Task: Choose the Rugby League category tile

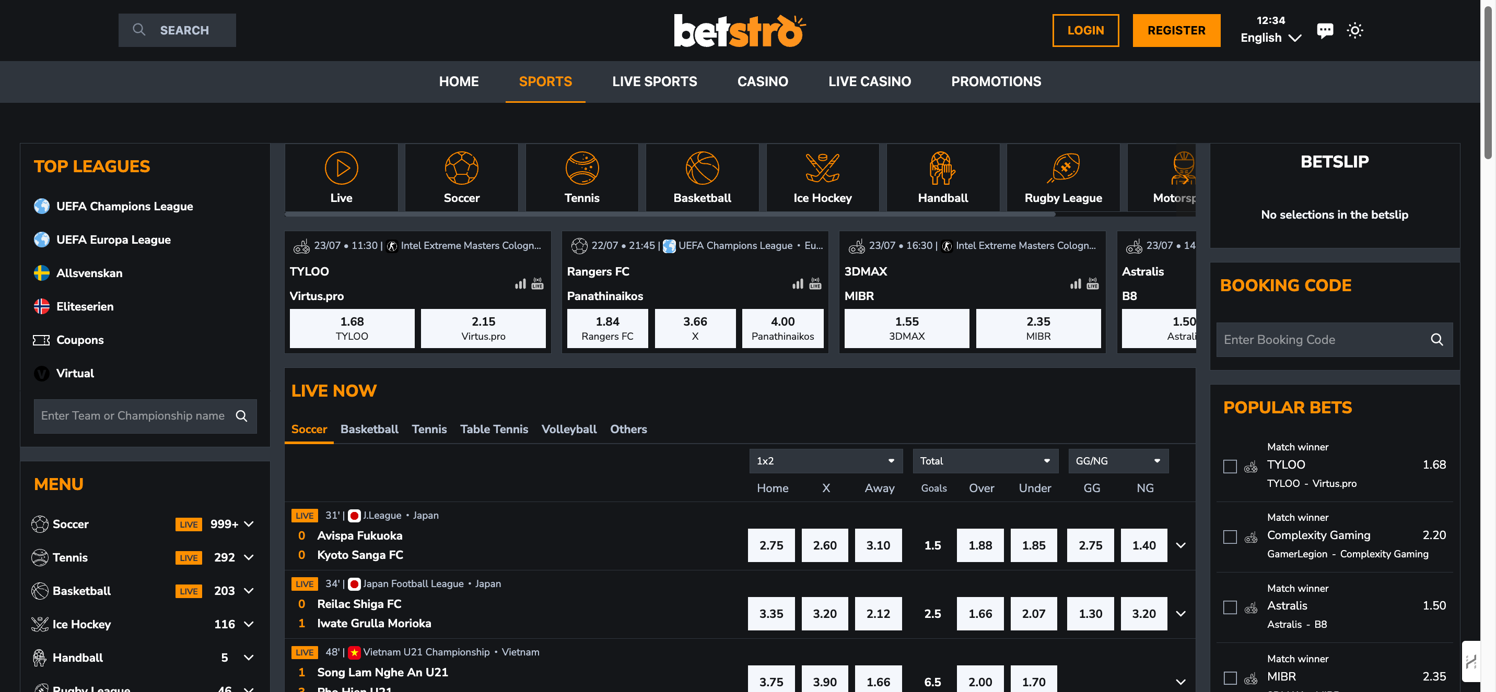Action: [1063, 177]
